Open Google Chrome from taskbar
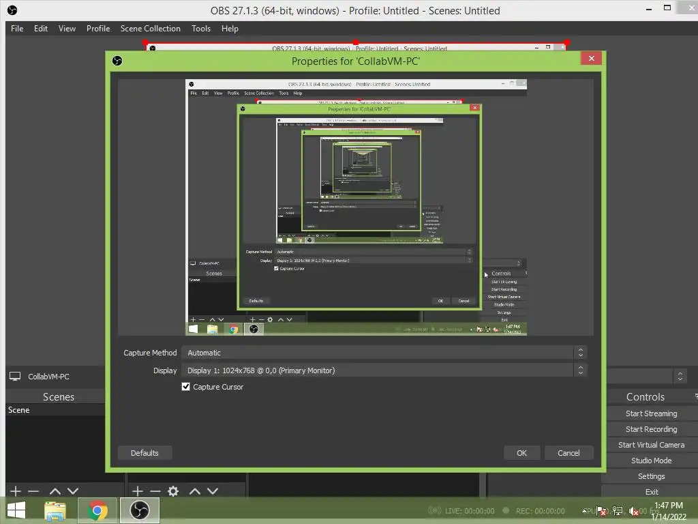698x524 pixels. coord(97,510)
